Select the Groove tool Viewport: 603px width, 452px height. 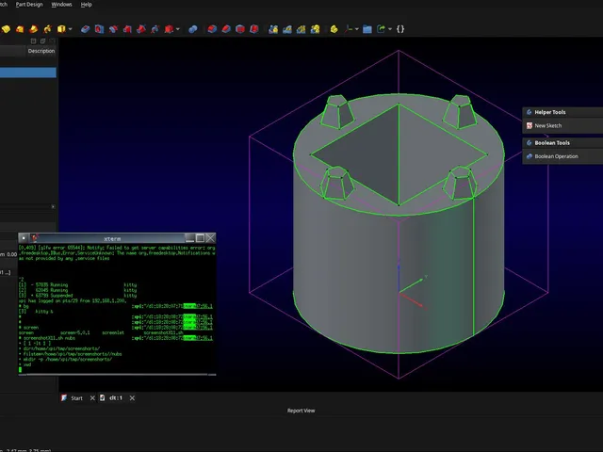(113, 29)
